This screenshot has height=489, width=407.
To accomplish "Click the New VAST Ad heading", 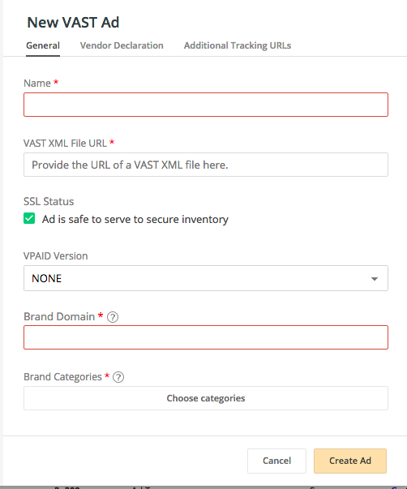I will [x=73, y=23].
